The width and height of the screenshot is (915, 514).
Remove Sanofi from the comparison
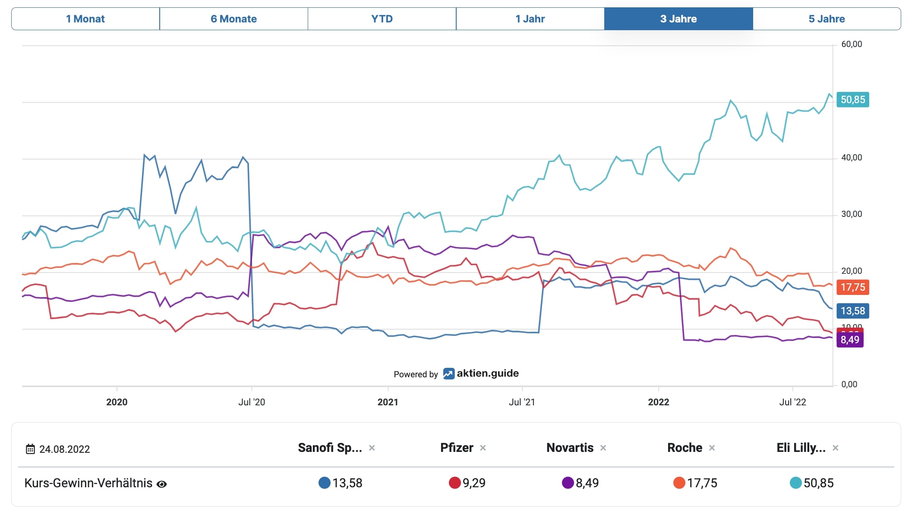tap(372, 448)
